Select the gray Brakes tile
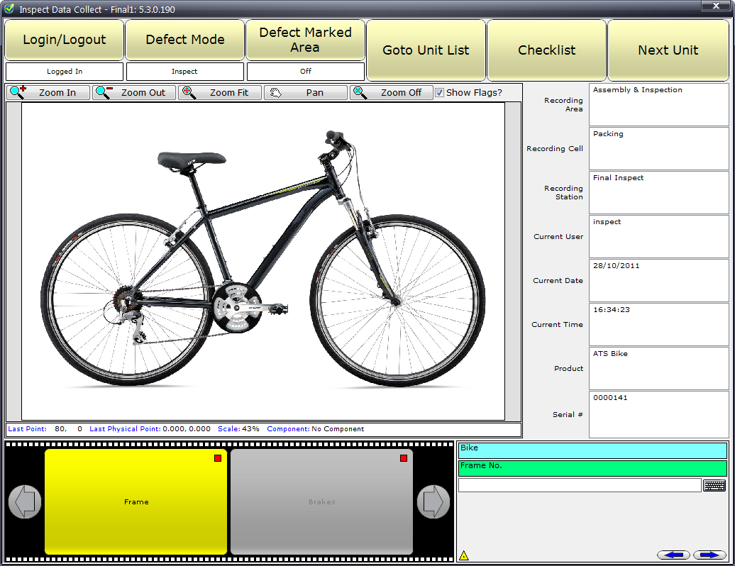Viewport: 735px width, 566px height. click(321, 501)
